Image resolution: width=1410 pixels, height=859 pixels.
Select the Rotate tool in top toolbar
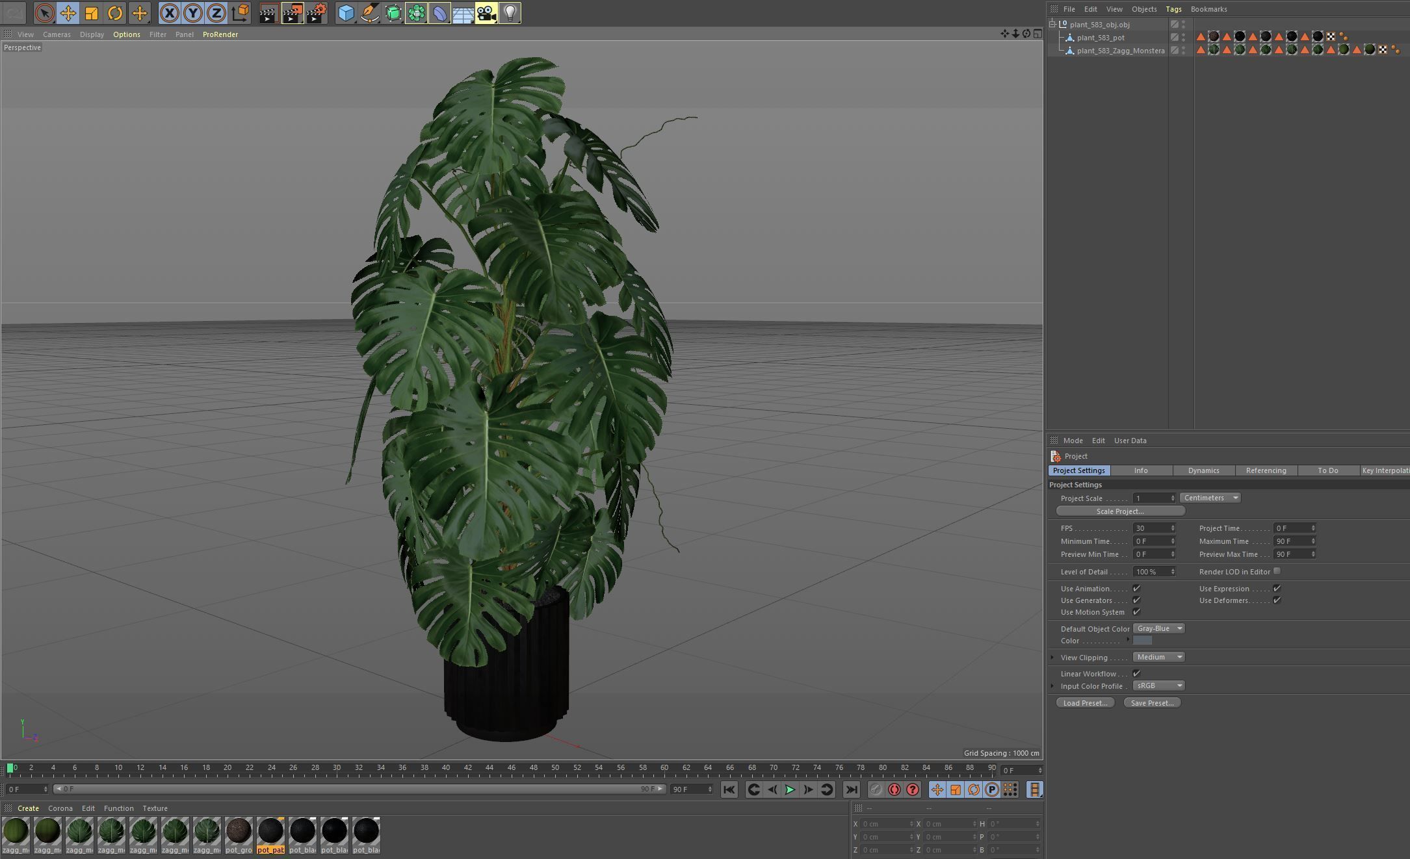point(115,13)
